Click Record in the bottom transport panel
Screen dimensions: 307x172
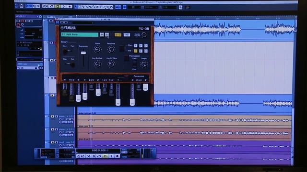click(x=117, y=156)
